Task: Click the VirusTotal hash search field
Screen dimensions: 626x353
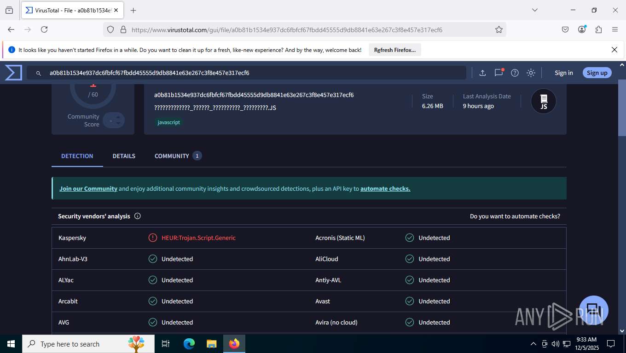Action: click(x=246, y=73)
